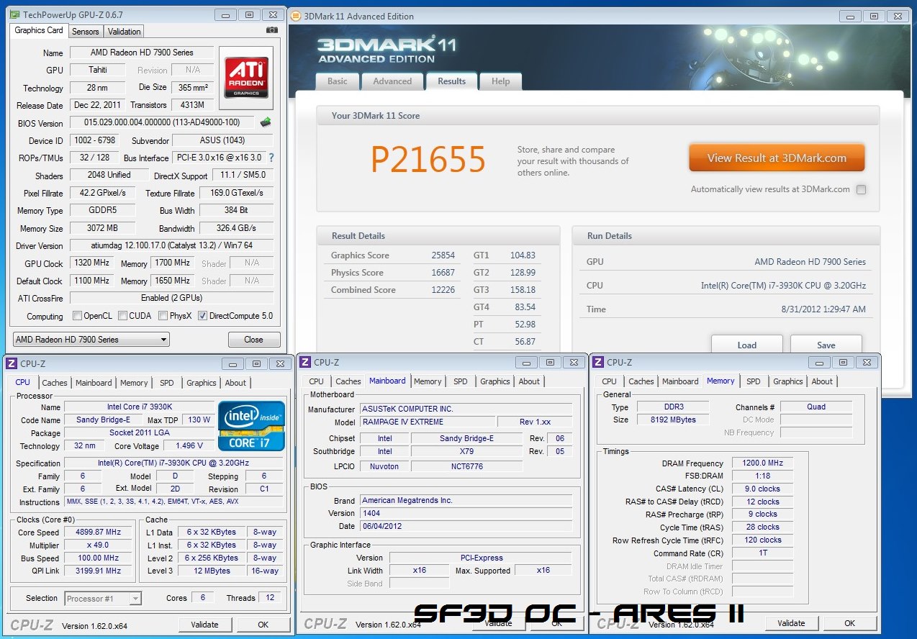Image resolution: width=917 pixels, height=639 pixels.
Task: Click the Multiplier value x 49.0
Action: coord(99,545)
